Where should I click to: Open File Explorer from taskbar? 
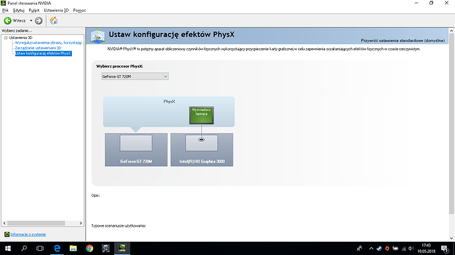(x=73, y=248)
